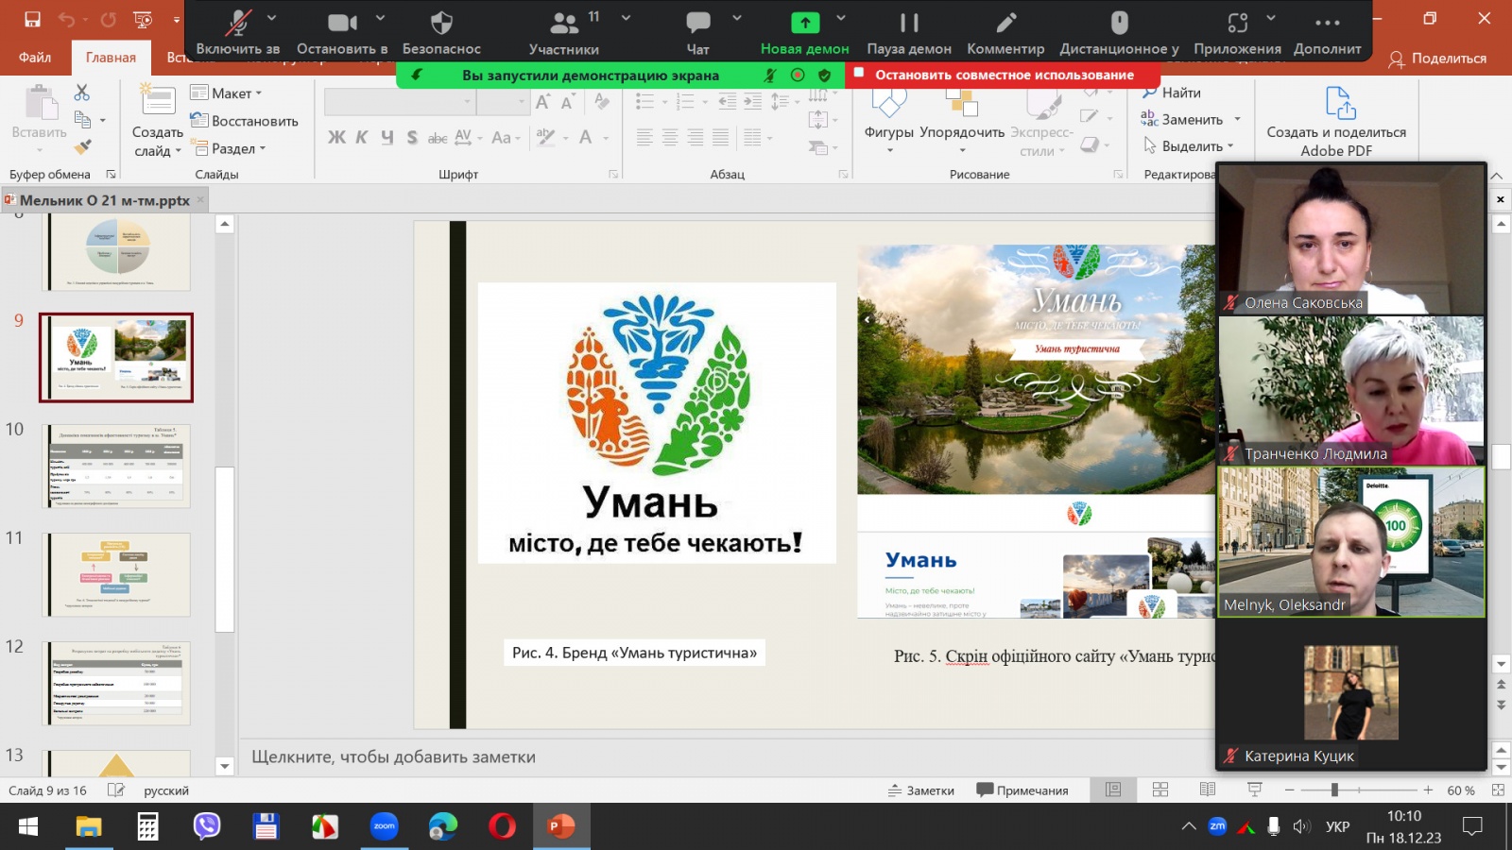Click the Cut scissors icon
1512x850 pixels.
point(82,93)
